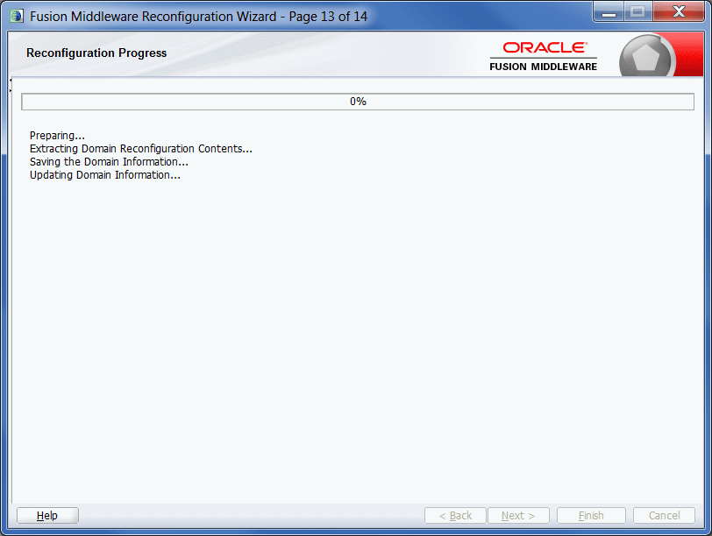Select 'Extracting Domain Reconfiguration Contents...' line

pyautogui.click(x=141, y=149)
